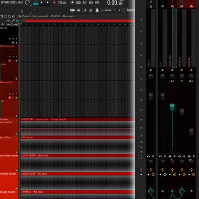The width and height of the screenshot is (199, 199).
Task: Open the OPTIONS menu
Action: [5, 2]
